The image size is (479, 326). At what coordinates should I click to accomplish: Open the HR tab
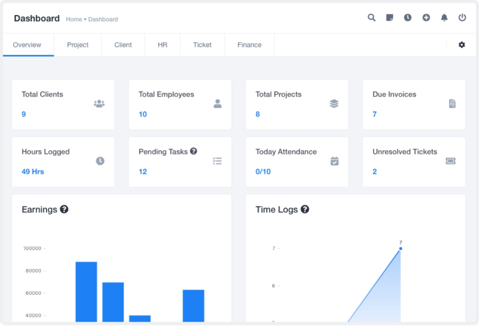(163, 45)
